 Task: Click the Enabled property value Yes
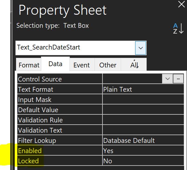(x=143, y=151)
